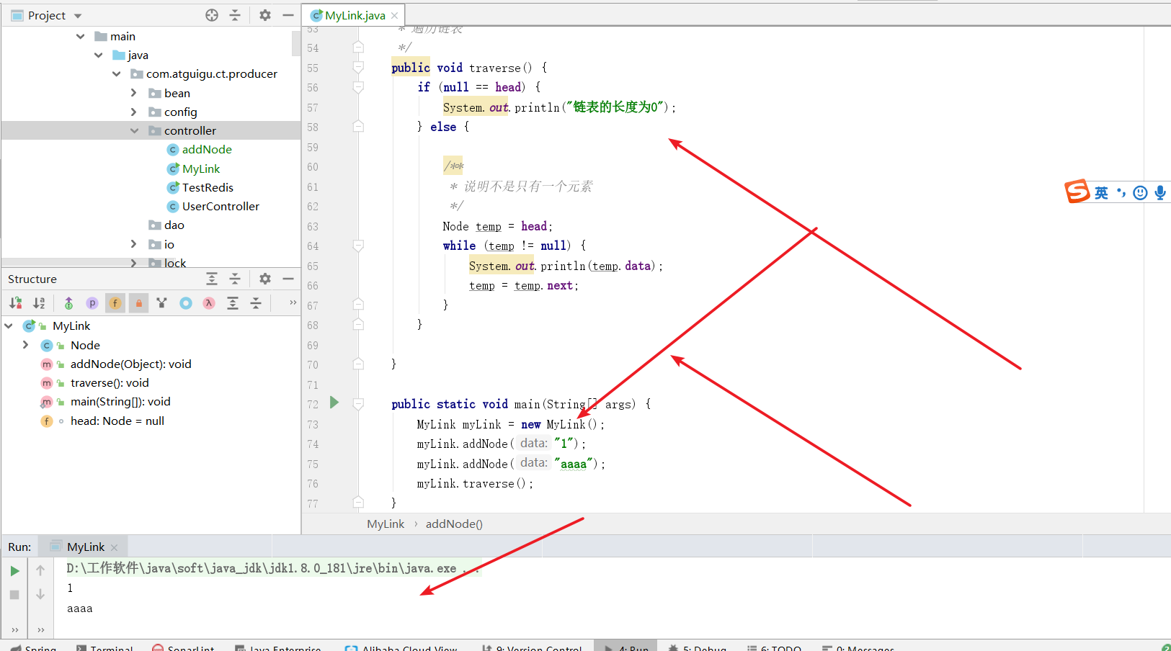
Task: Collapse the controller folder in Project tree
Action: [x=134, y=131]
